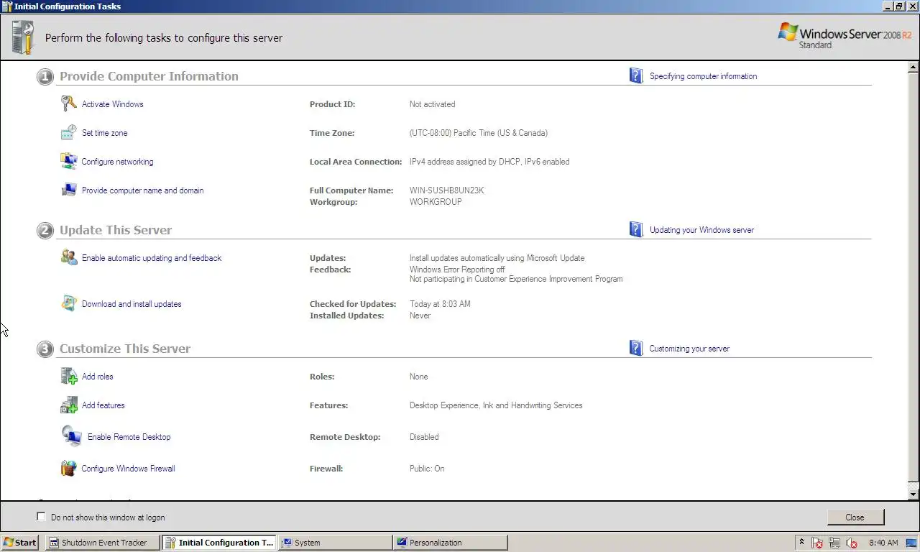Click the icon beside Enable Remote Desktop
This screenshot has width=920, height=552.
pyautogui.click(x=71, y=436)
